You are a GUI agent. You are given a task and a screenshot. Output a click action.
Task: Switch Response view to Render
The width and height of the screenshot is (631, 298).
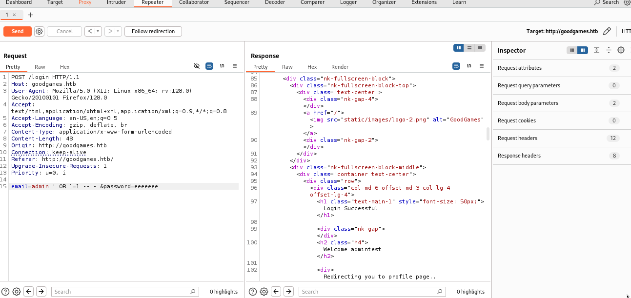[340, 67]
